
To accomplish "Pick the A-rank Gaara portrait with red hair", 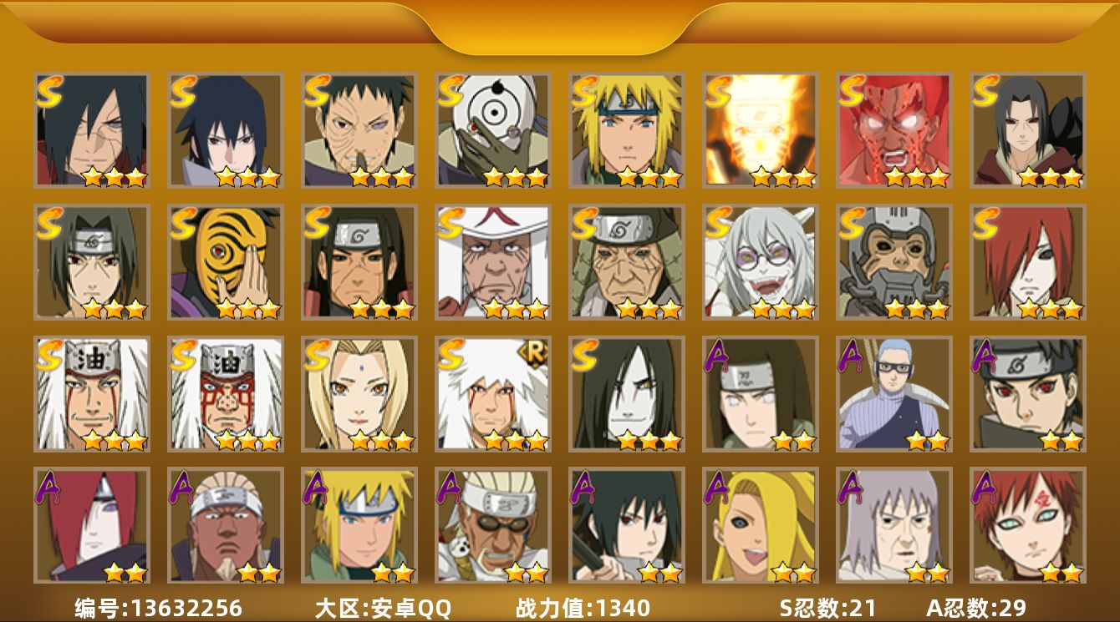I will coord(1028,525).
